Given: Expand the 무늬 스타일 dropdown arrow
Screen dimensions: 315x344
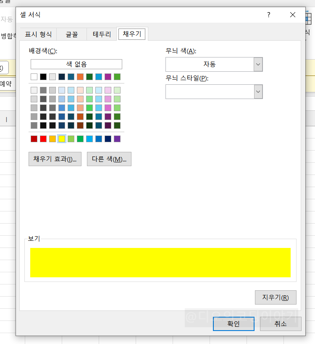Looking at the screenshot, I should 258,91.
